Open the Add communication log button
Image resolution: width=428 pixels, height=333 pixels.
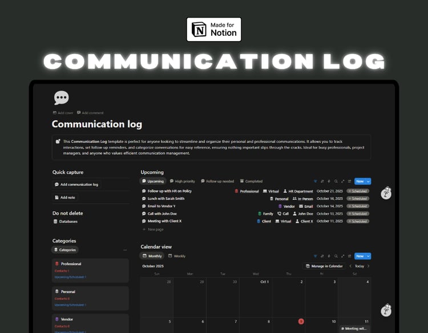(76, 184)
